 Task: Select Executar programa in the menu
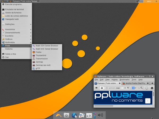pyautogui.click(x=16, y=4)
